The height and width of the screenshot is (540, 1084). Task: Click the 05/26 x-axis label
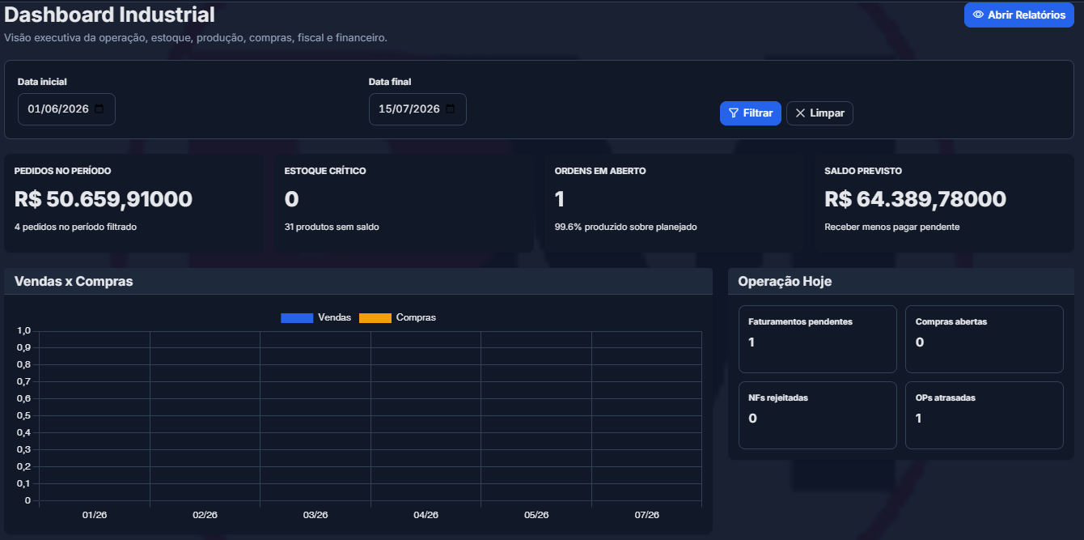point(536,515)
